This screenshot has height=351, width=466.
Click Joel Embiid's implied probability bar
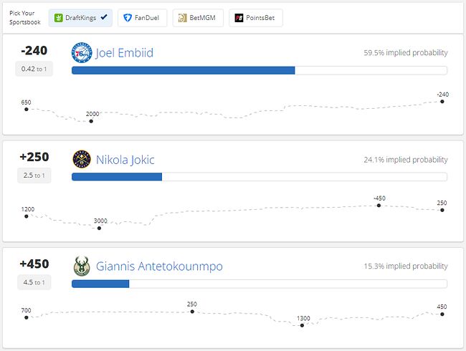coord(260,70)
